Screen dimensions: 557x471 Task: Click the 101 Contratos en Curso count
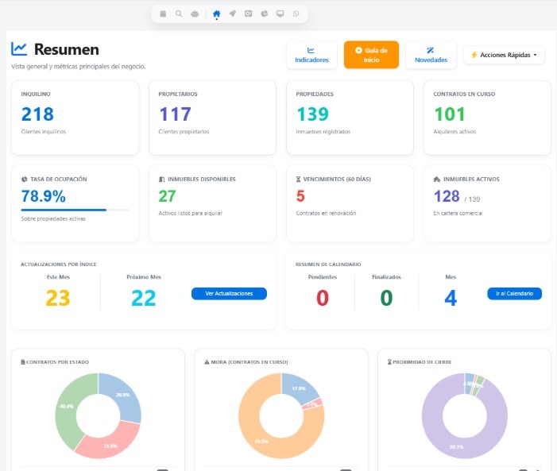(x=450, y=114)
